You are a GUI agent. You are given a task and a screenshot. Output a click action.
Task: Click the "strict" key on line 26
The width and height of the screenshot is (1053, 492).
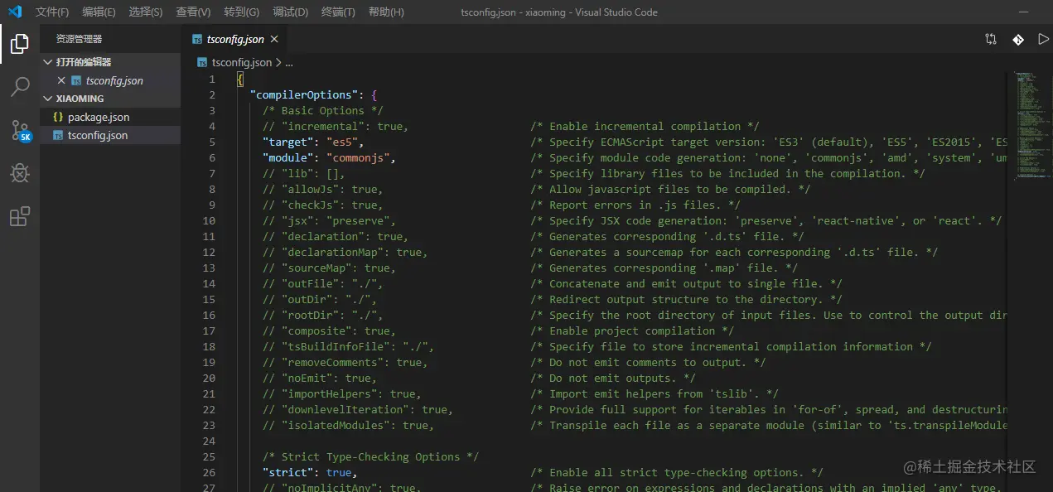point(288,472)
